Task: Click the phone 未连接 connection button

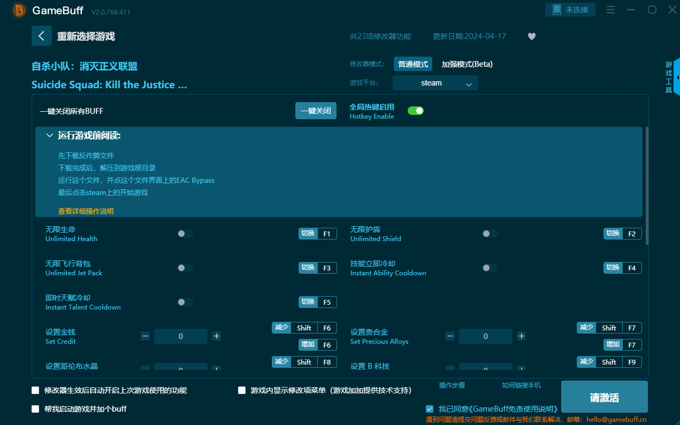Action: 570,10
